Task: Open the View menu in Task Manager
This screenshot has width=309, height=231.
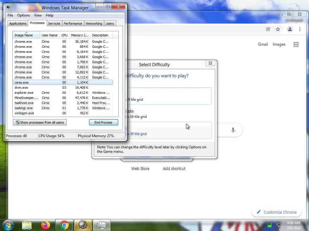Action: (x=38, y=15)
